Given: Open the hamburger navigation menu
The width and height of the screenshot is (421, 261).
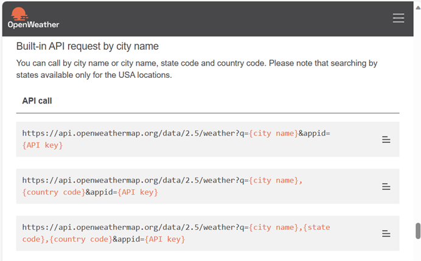Looking at the screenshot, I should pos(398,18).
